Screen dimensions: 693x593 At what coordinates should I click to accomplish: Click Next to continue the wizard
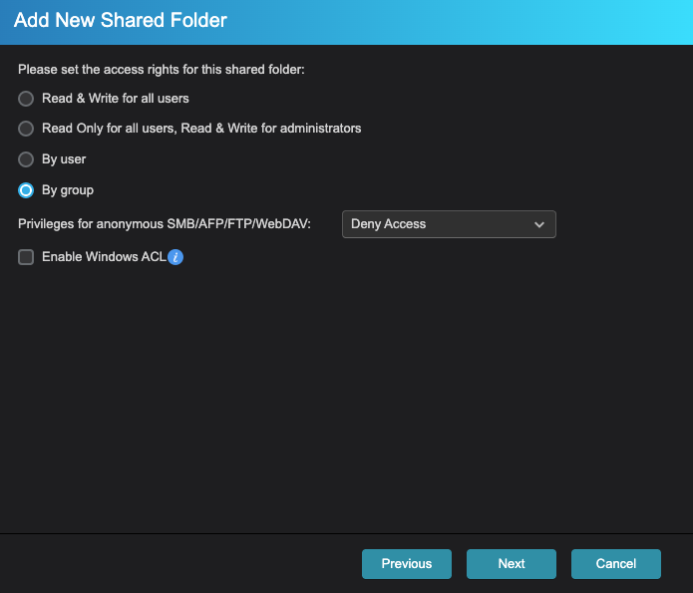point(512,564)
